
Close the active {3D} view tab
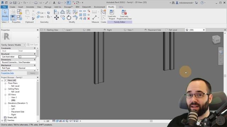204,30
